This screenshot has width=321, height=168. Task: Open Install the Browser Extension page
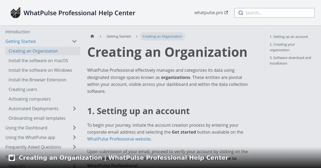[x=37, y=80]
